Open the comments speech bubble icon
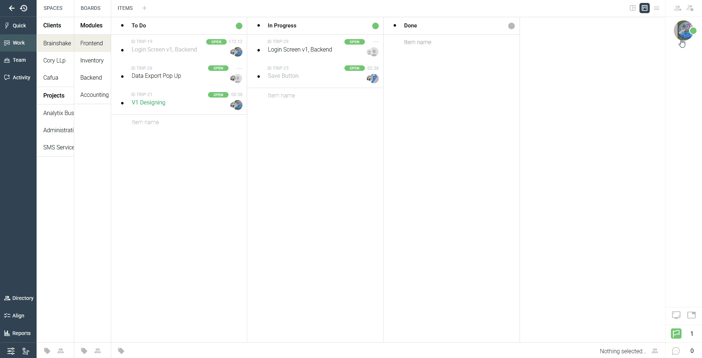The width and height of the screenshot is (702, 358). [676, 351]
